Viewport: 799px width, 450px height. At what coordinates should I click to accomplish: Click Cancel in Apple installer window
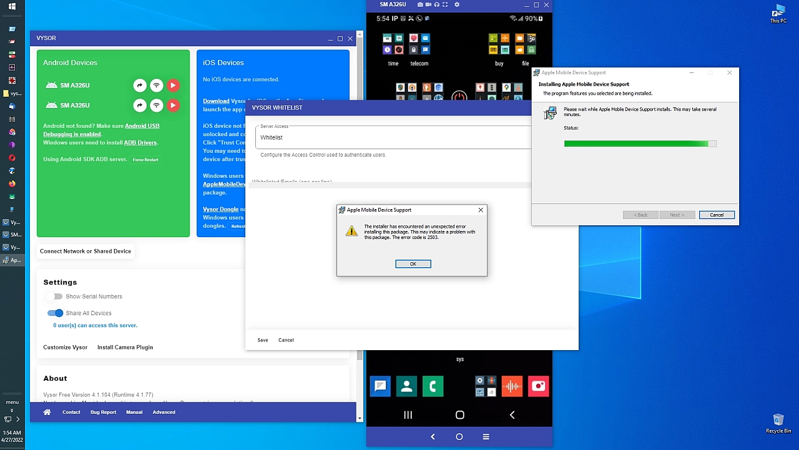[x=717, y=215]
